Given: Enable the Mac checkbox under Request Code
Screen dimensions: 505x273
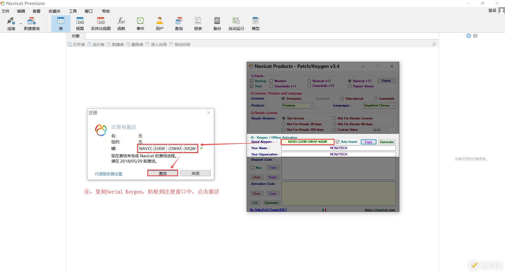Looking at the screenshot, I should [x=252, y=168].
